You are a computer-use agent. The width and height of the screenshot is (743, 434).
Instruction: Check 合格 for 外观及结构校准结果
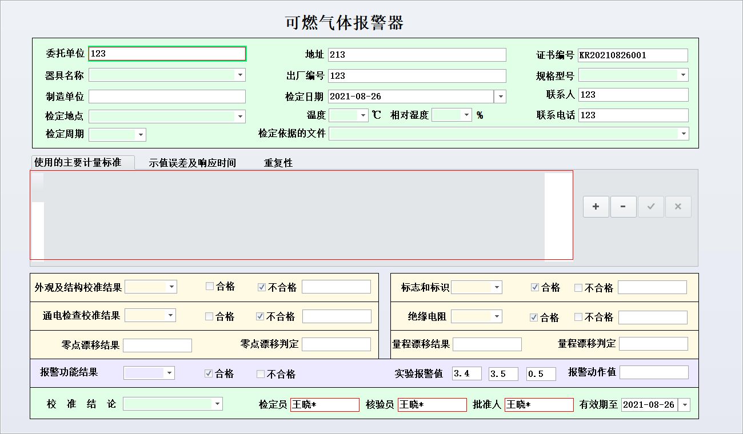[210, 287]
